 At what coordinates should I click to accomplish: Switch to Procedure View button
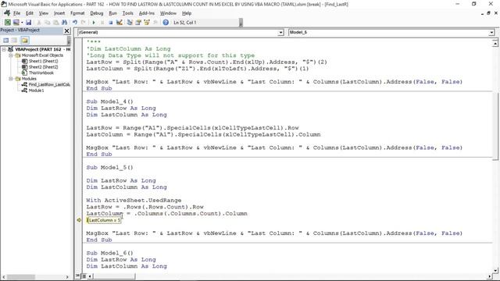[78, 276]
